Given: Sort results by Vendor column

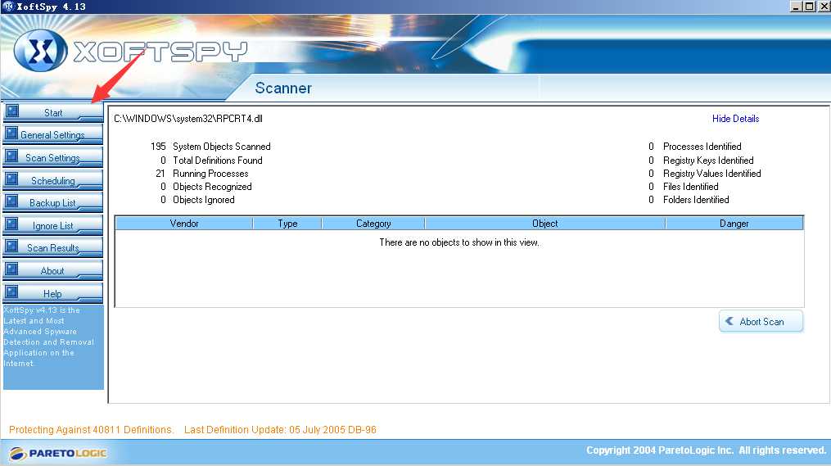Looking at the screenshot, I should coord(184,224).
